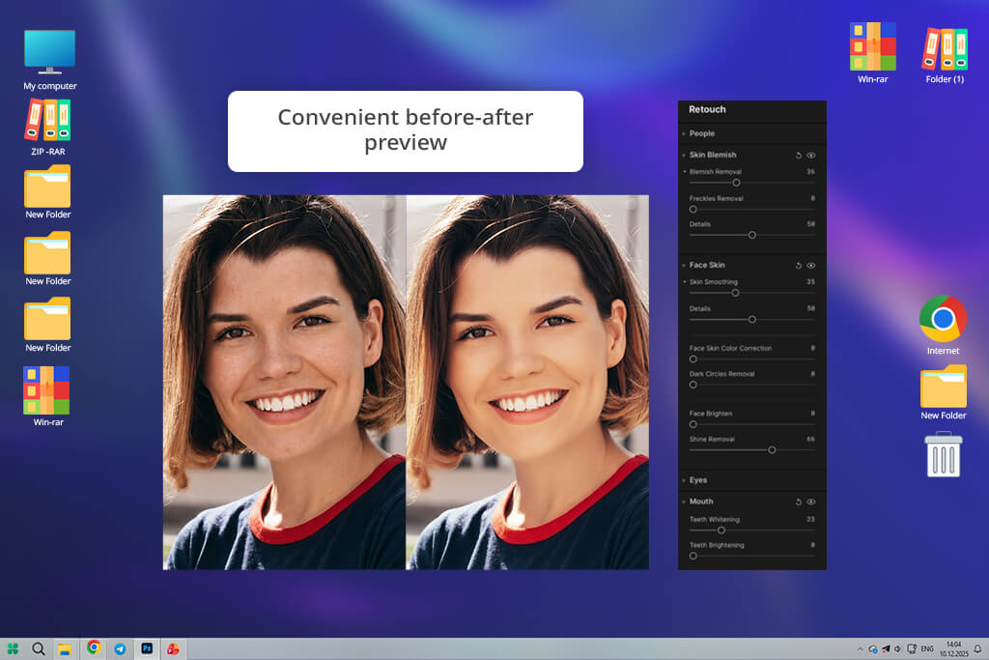Toggle Mouth section visibility eye icon

click(x=811, y=502)
